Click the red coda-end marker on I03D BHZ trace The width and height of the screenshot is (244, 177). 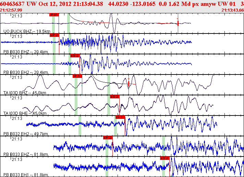(x=129, y=84)
